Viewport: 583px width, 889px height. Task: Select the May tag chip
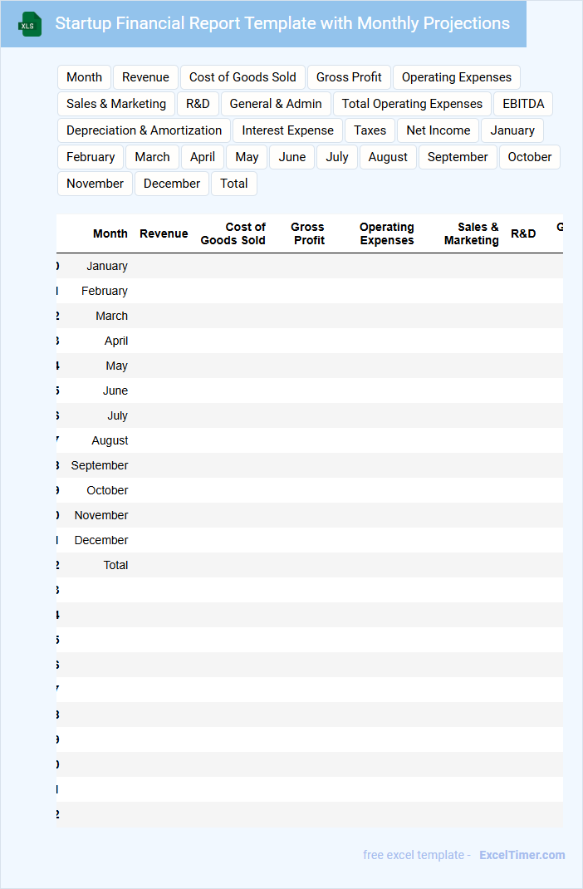[x=247, y=157]
